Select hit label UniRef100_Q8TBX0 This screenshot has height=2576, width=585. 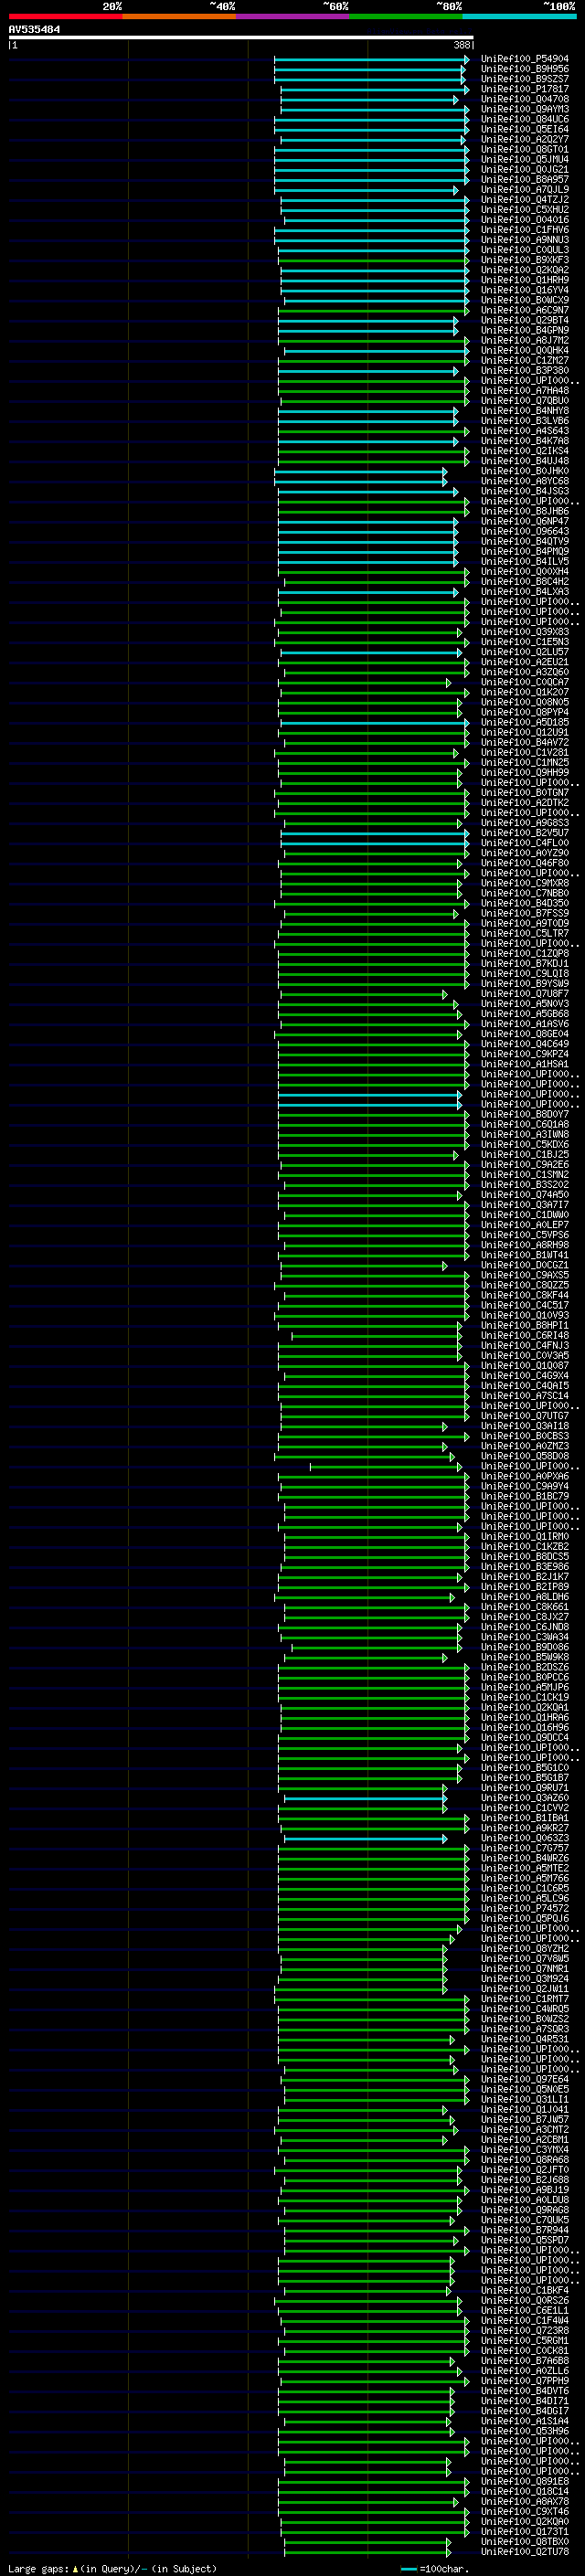(524, 2541)
